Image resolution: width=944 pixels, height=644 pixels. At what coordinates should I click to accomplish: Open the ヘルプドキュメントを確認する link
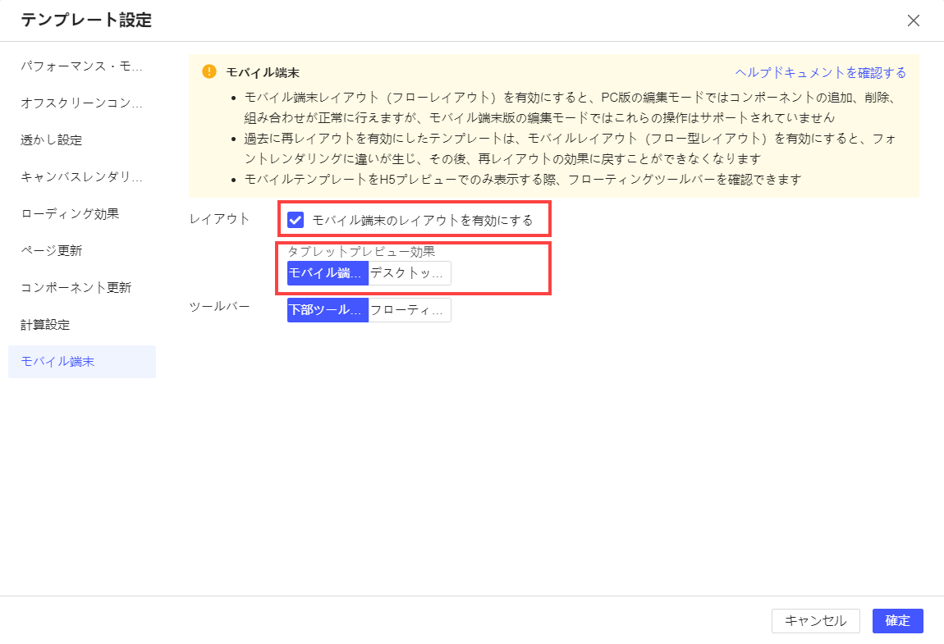click(819, 72)
